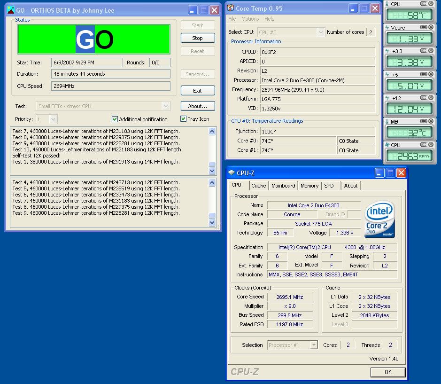Switch to the SPD tab in CPU-Z
The image size is (441, 384).
329,186
